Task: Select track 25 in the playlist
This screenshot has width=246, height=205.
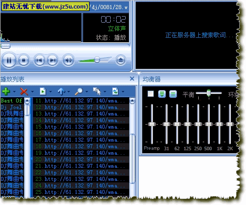Action: click(x=81, y=192)
